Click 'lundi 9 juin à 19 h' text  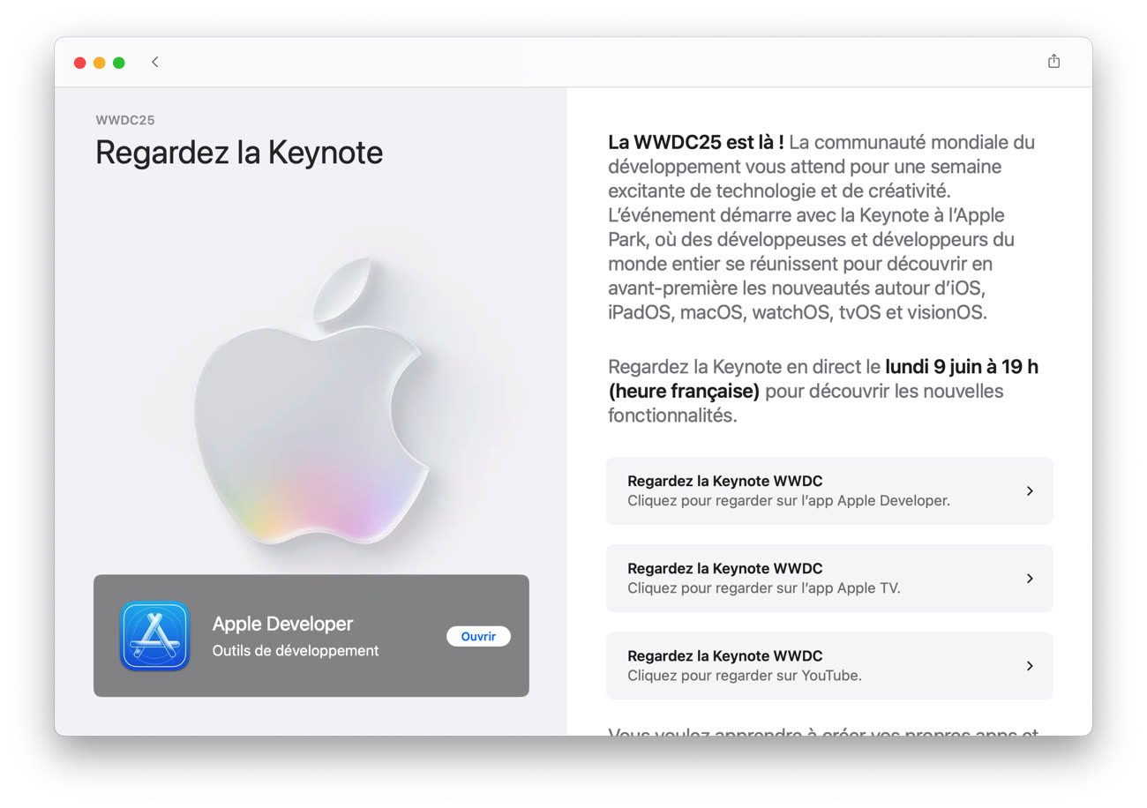tap(962, 366)
